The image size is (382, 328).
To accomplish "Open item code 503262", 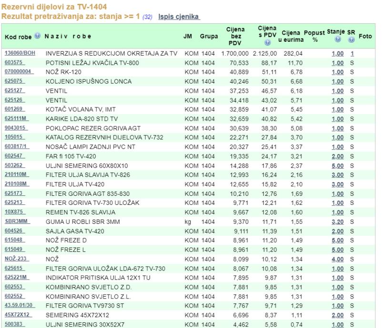I will click(14, 165).
